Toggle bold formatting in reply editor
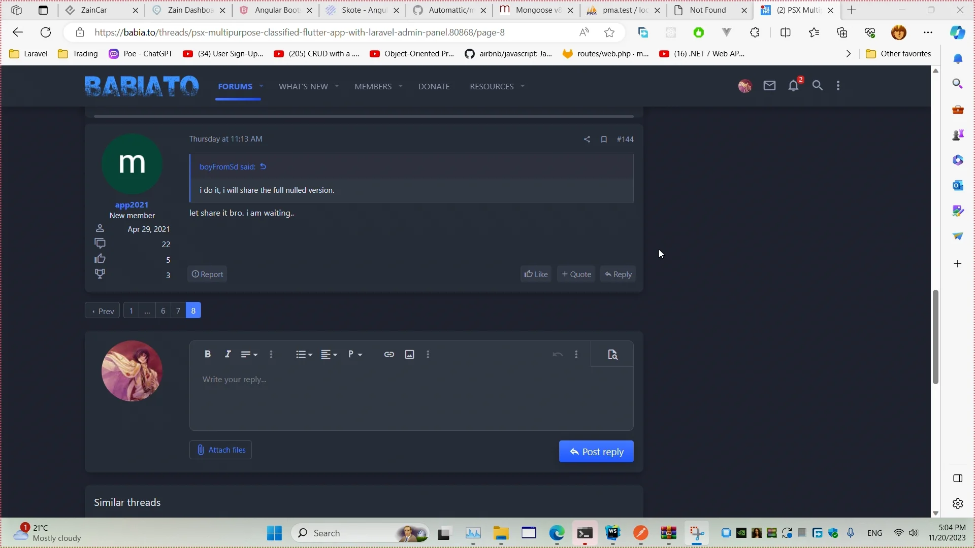 tap(208, 354)
